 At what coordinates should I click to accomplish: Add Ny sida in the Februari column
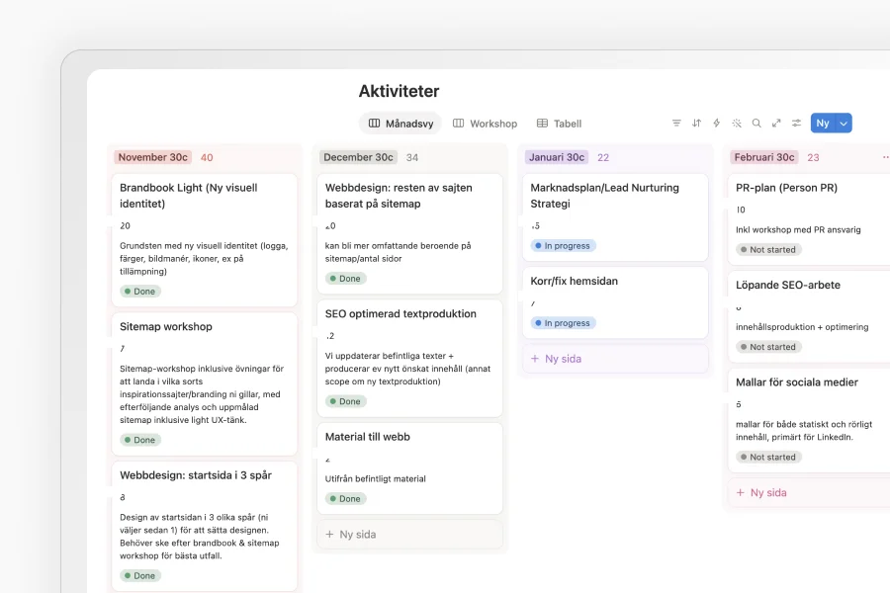tap(809, 492)
